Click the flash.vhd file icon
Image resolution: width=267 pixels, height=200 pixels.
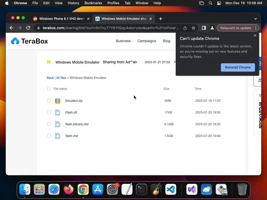(58, 136)
